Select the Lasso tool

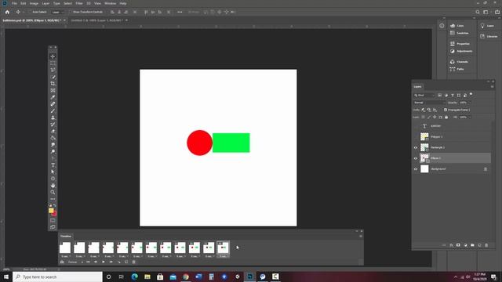(53, 70)
